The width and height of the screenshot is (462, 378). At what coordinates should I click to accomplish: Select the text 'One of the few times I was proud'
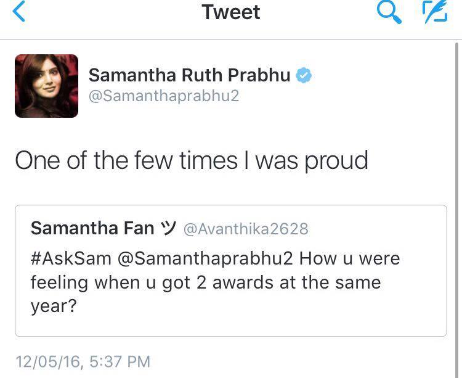click(x=191, y=160)
